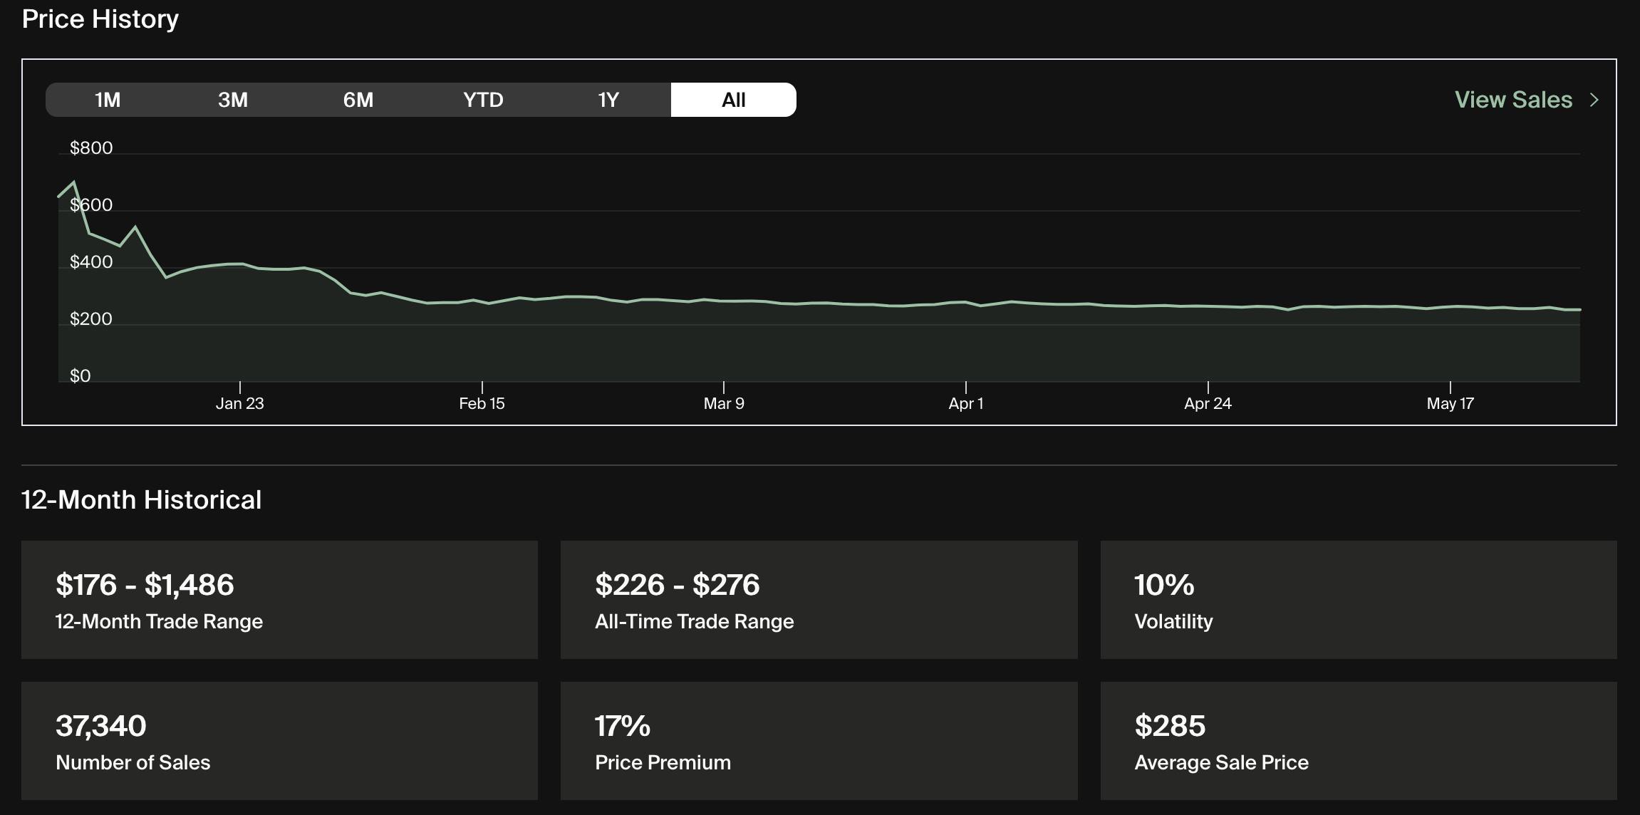Click the All-Time Trade Range card
Viewport: 1640px width, 815px height.
819,600
